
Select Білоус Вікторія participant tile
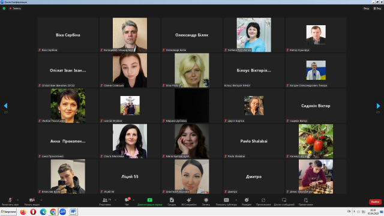point(254,70)
